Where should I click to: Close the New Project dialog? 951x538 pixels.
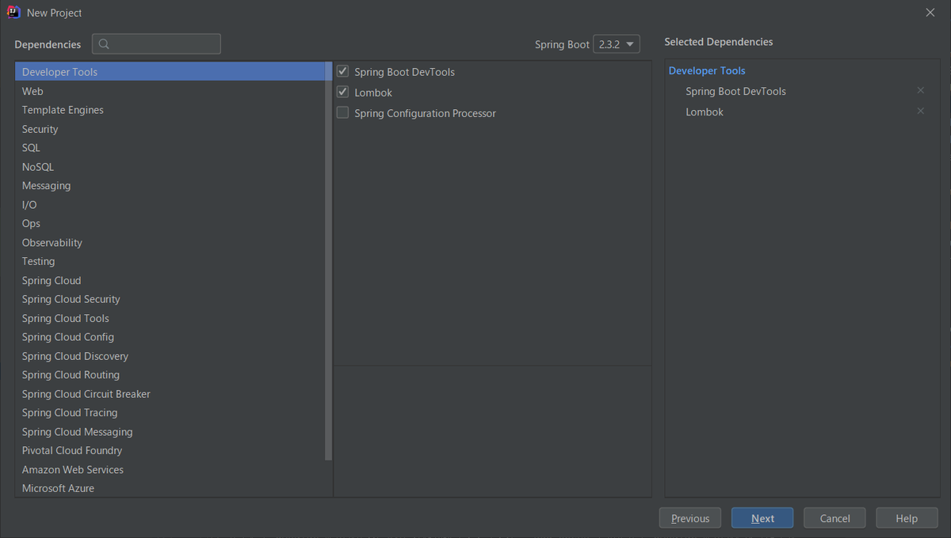pyautogui.click(x=930, y=13)
